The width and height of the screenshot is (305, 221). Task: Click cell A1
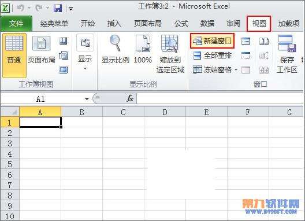point(40,122)
